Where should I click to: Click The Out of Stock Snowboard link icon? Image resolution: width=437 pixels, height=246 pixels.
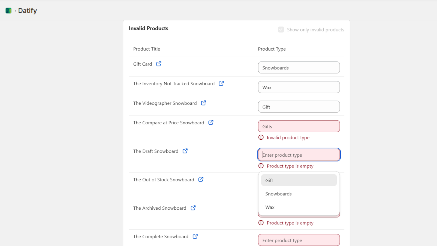(x=201, y=179)
